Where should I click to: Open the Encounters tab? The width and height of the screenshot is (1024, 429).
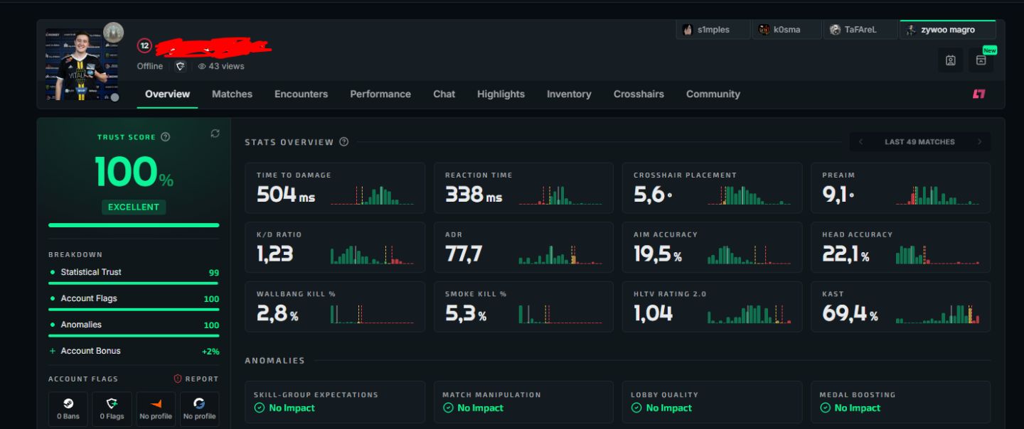pyautogui.click(x=301, y=94)
